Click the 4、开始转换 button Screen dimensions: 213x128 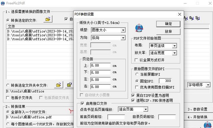tap(197, 117)
